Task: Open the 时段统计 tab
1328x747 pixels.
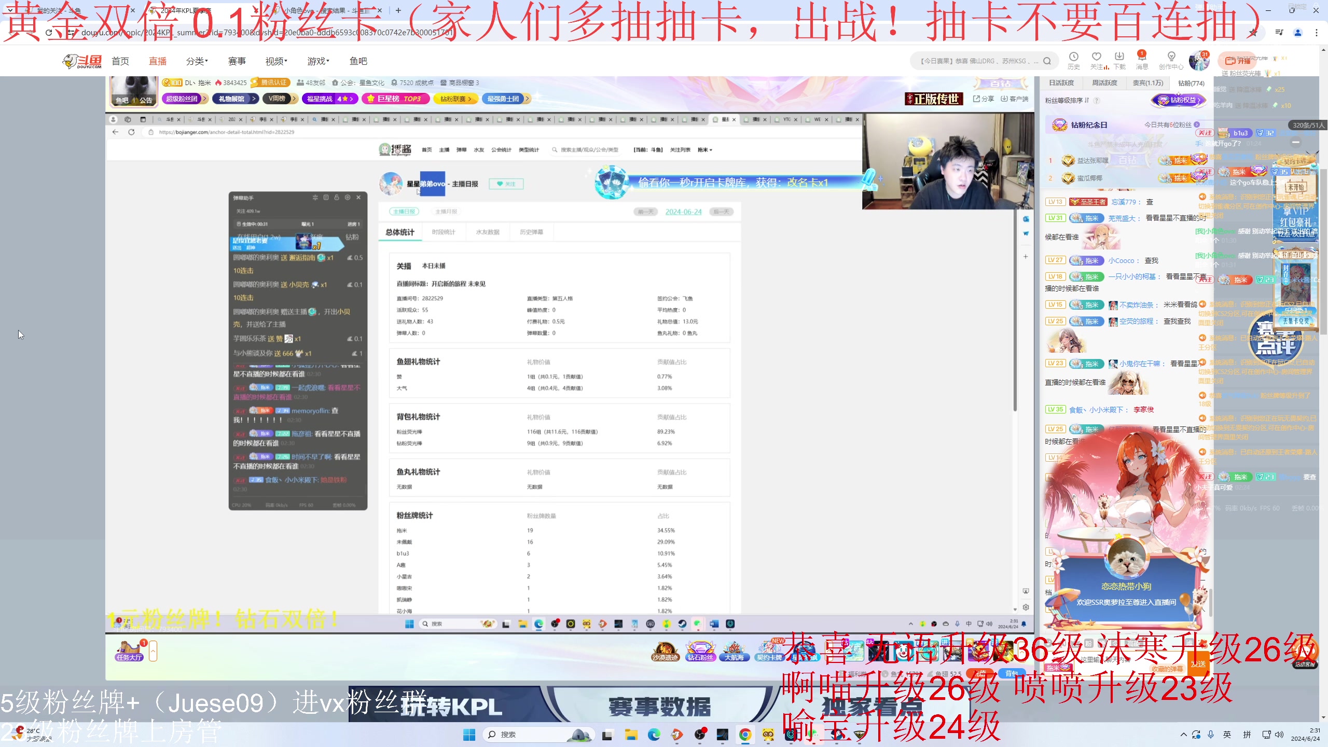Action: coord(444,232)
